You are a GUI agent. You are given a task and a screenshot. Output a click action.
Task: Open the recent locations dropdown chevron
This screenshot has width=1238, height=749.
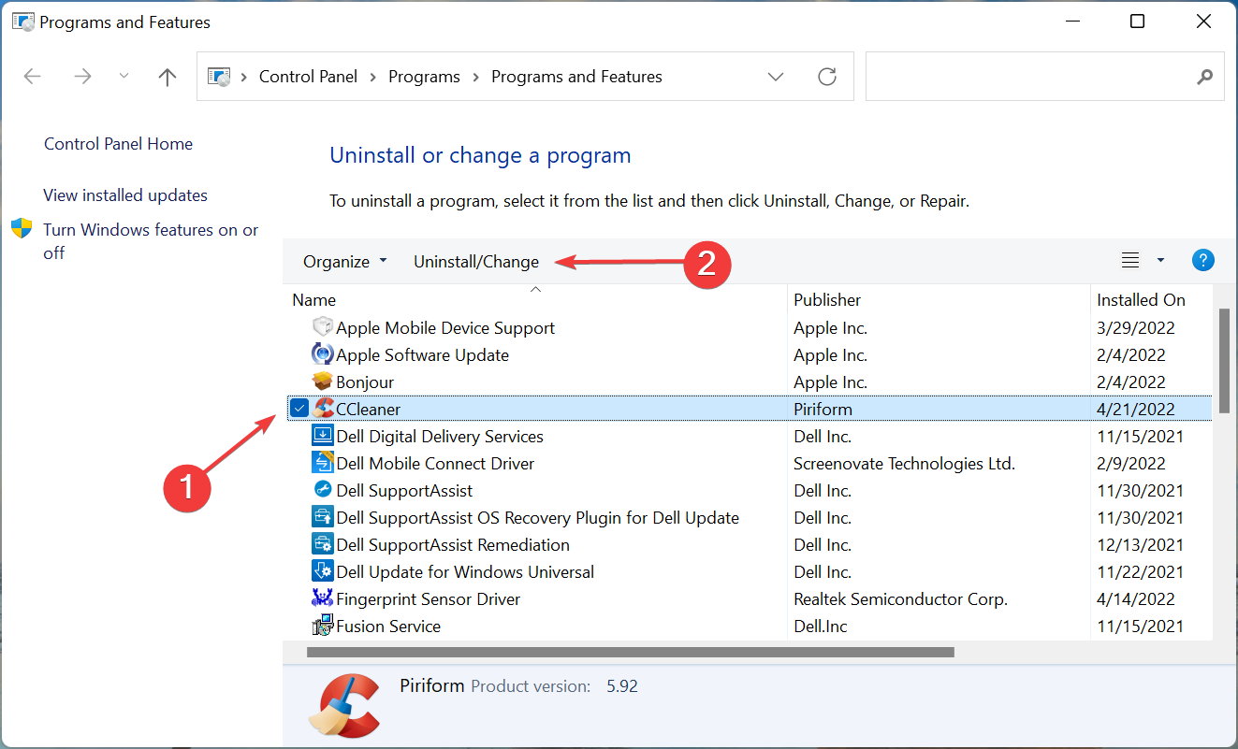pyautogui.click(x=124, y=77)
